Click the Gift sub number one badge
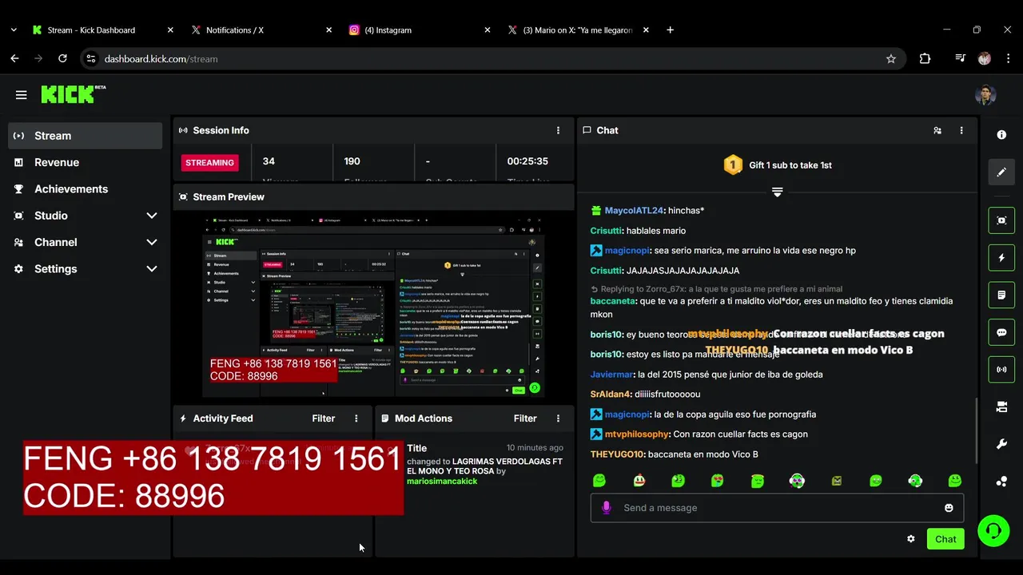This screenshot has height=575, width=1023. [733, 165]
